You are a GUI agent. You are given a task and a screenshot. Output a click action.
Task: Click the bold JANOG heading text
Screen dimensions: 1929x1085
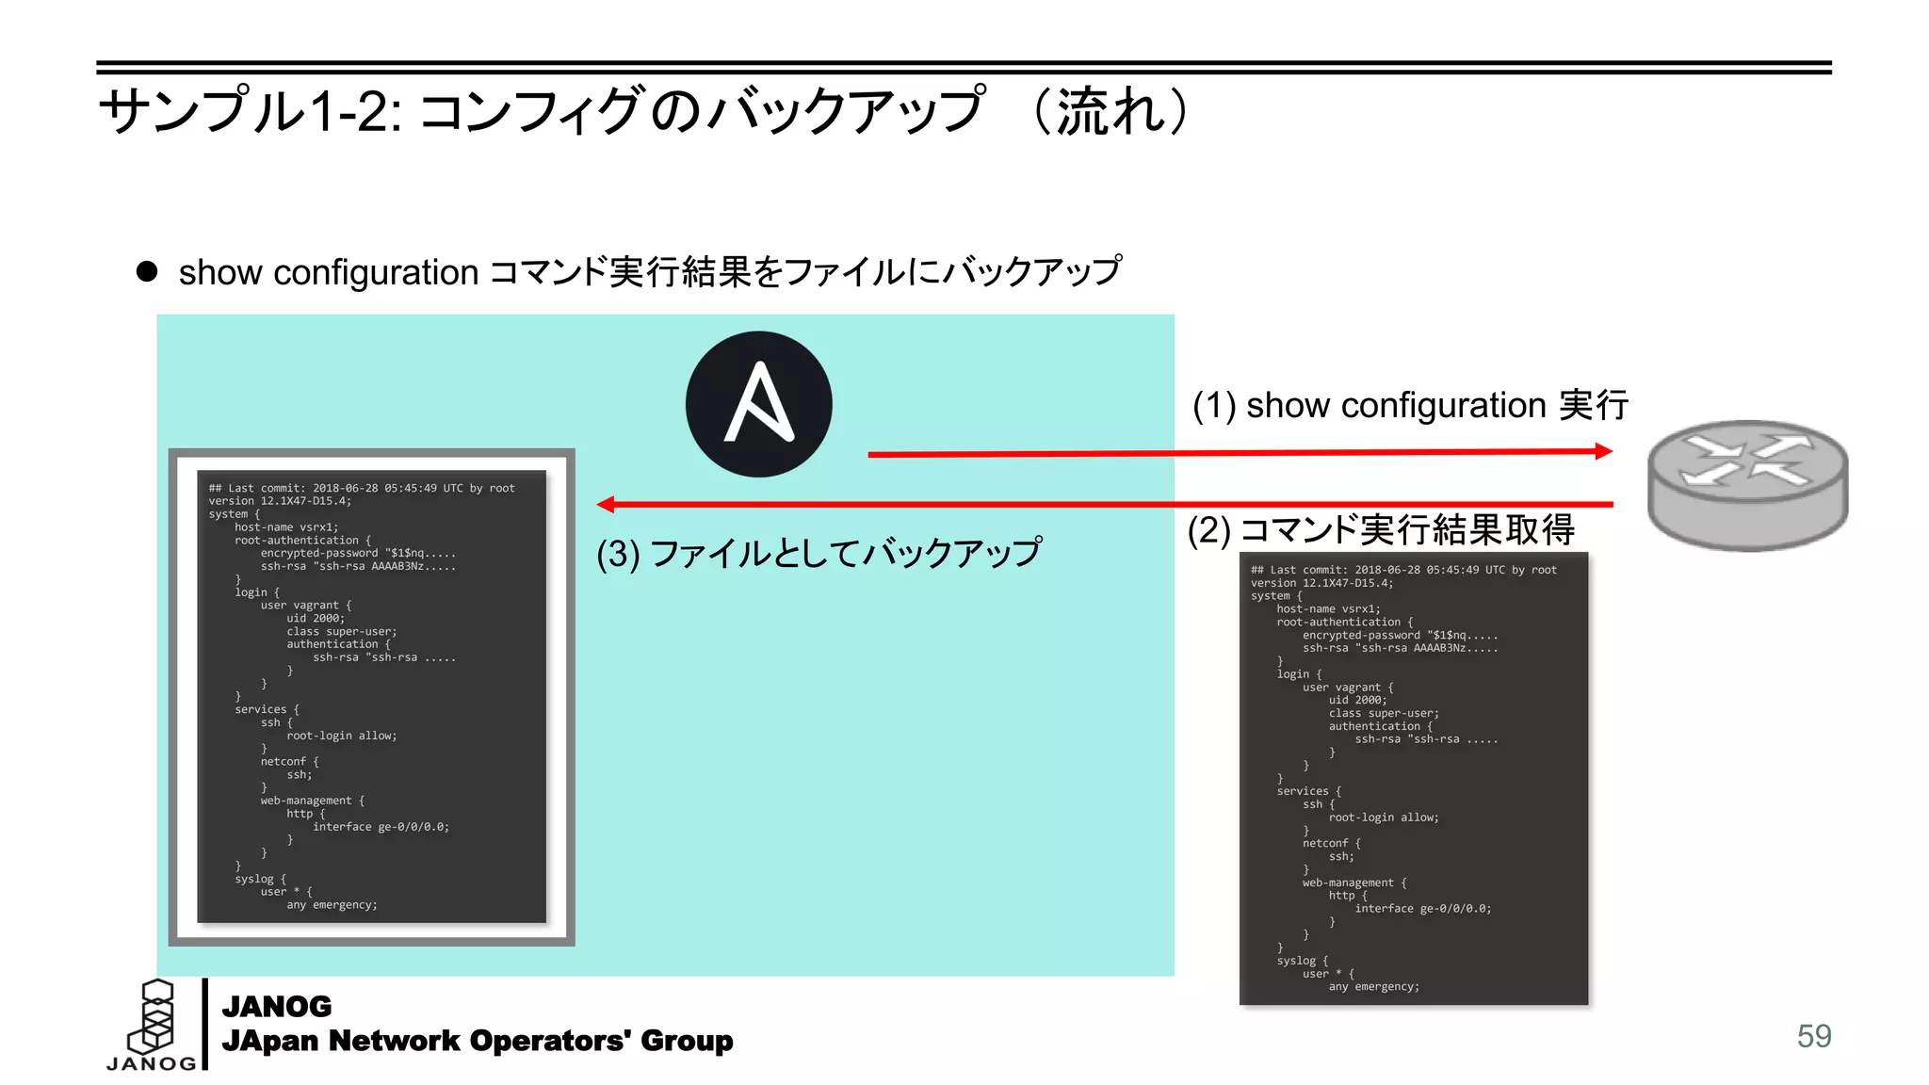coord(276,1007)
